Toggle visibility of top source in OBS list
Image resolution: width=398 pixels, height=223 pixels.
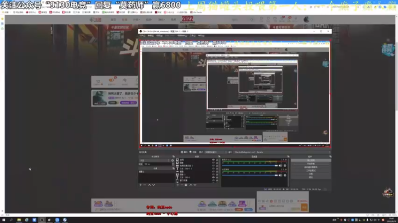coord(213,160)
